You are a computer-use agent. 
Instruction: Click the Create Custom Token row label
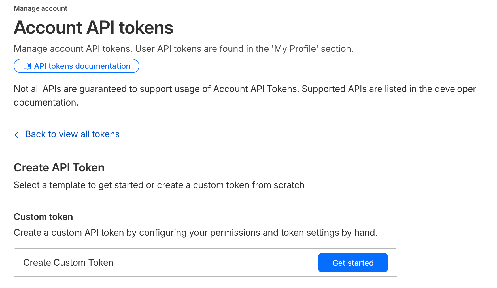tap(68, 263)
